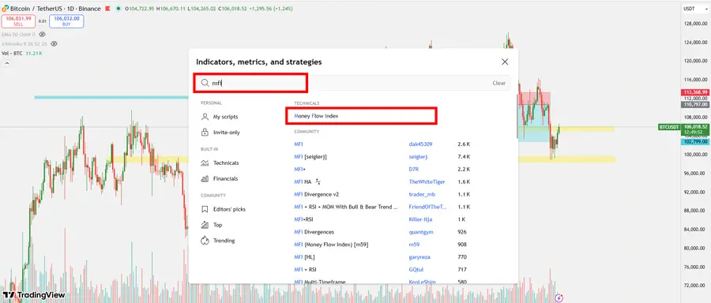This screenshot has height=303, width=711.
Task: Click the Trending flame icon
Action: click(x=205, y=241)
